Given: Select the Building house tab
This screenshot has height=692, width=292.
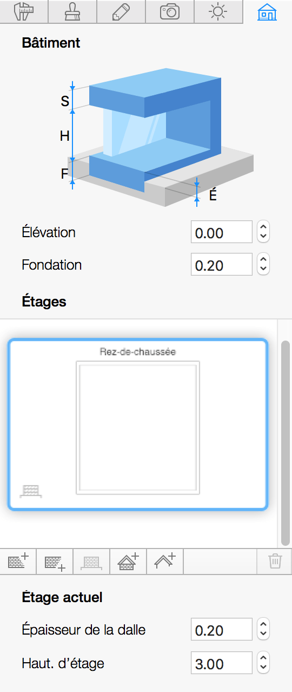Looking at the screenshot, I should [267, 11].
